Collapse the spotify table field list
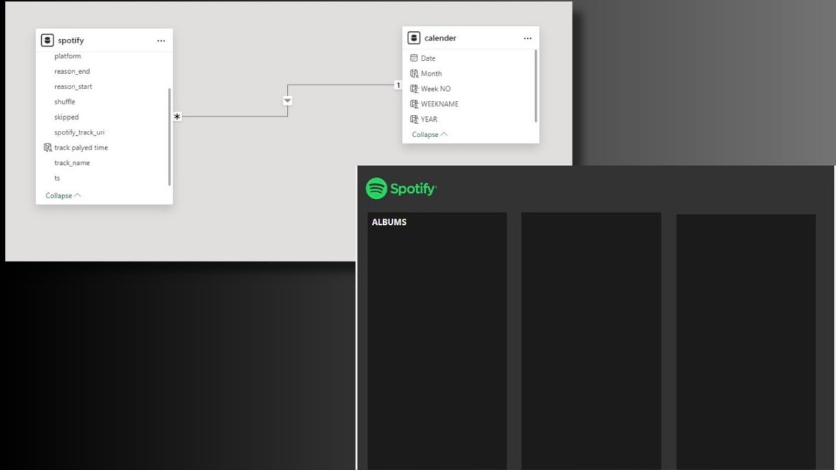This screenshot has height=470, width=836. tap(63, 196)
